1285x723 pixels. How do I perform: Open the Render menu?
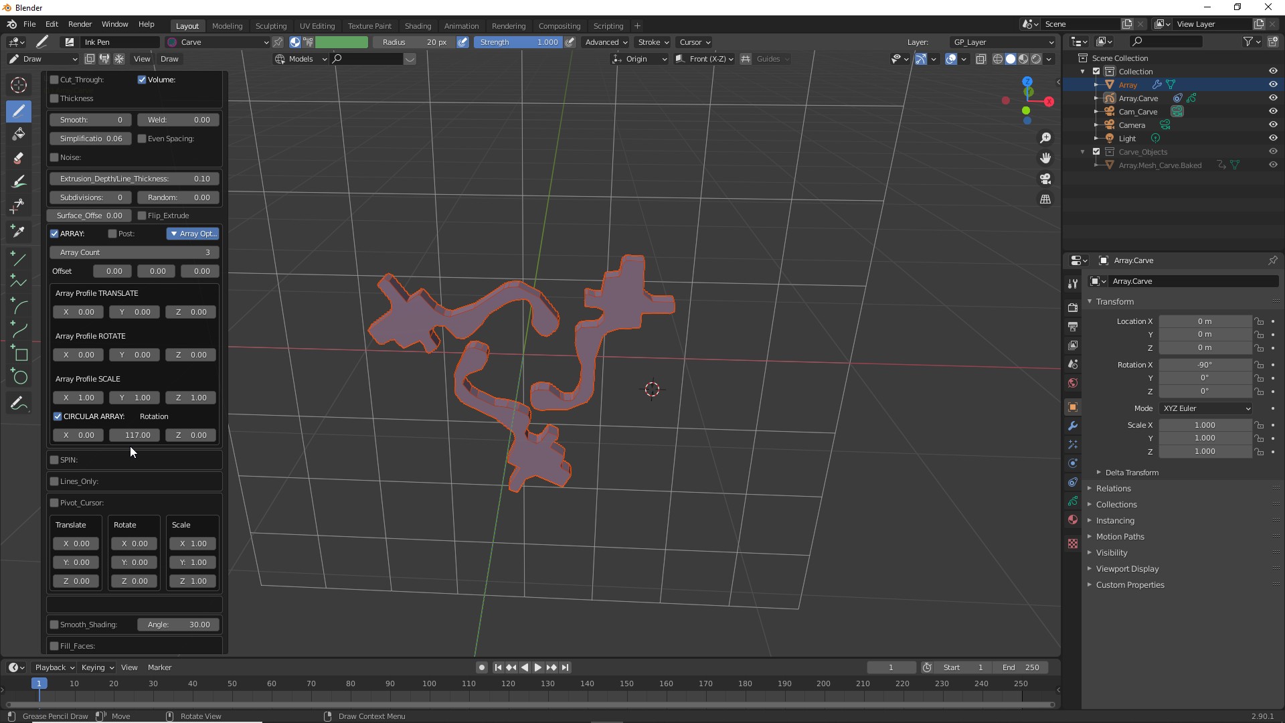[80, 24]
